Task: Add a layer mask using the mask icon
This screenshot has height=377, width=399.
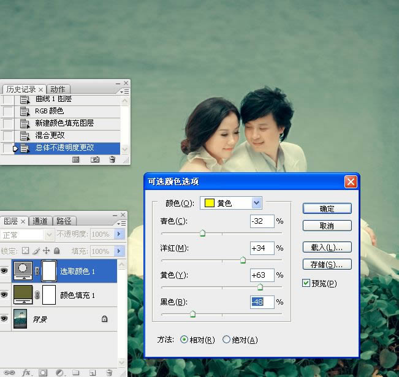Action: 43,372
